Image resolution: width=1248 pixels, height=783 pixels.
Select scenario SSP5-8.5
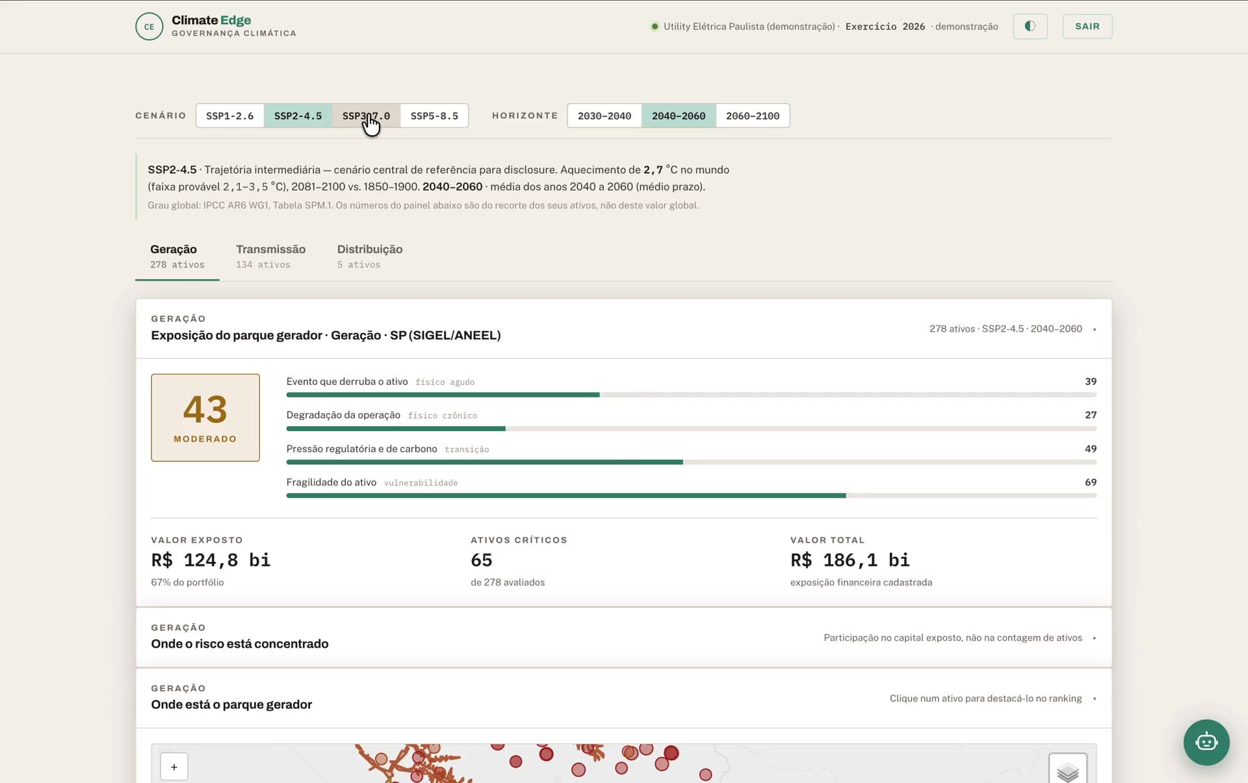click(434, 116)
